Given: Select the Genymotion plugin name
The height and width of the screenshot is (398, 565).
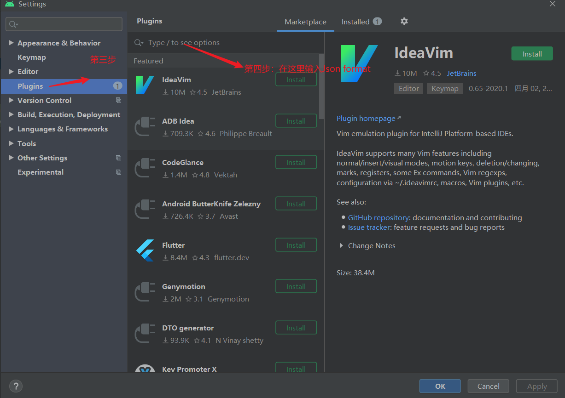Looking at the screenshot, I should click(184, 286).
